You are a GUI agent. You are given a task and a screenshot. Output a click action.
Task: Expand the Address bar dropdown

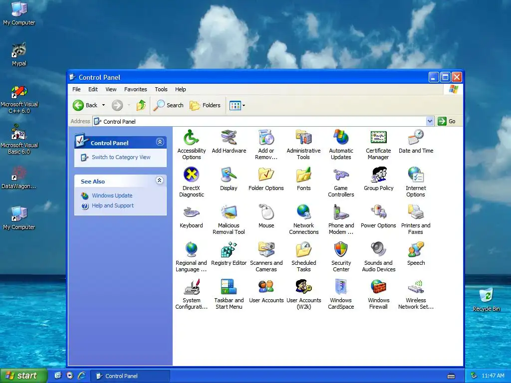[x=430, y=121]
